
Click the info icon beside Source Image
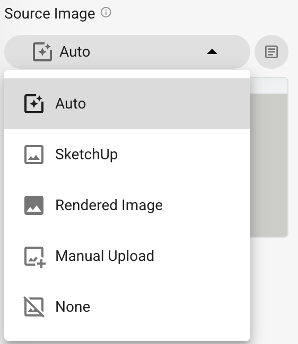coord(106,13)
